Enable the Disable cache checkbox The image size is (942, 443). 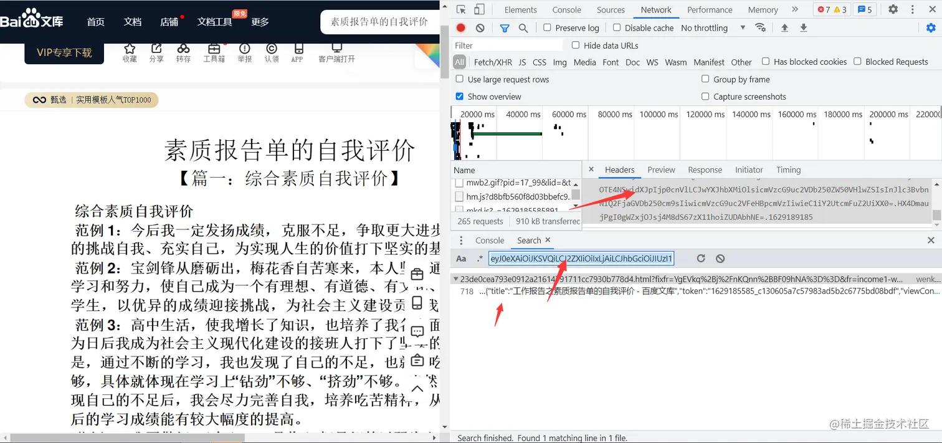click(x=617, y=27)
